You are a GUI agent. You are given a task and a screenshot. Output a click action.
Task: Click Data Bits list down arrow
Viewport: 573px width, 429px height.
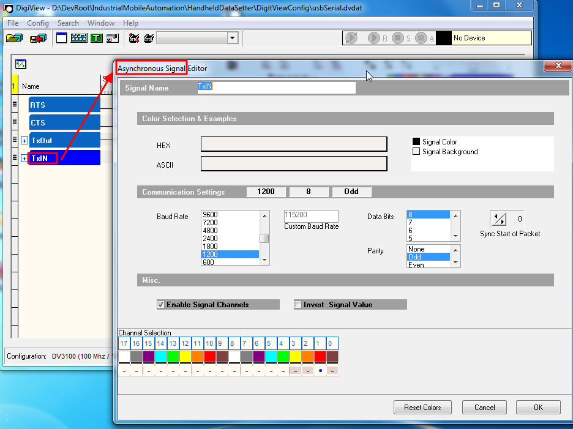pos(455,236)
